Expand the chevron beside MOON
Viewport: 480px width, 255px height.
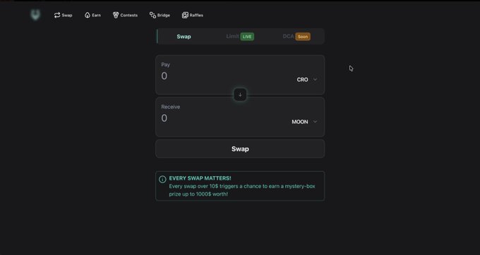[315, 122]
